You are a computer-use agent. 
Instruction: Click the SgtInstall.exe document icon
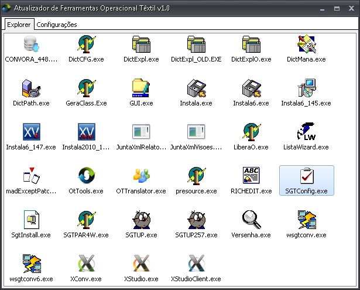[x=31, y=221]
